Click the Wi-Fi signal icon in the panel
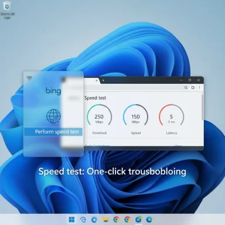This screenshot has width=225, height=225. 29,78
